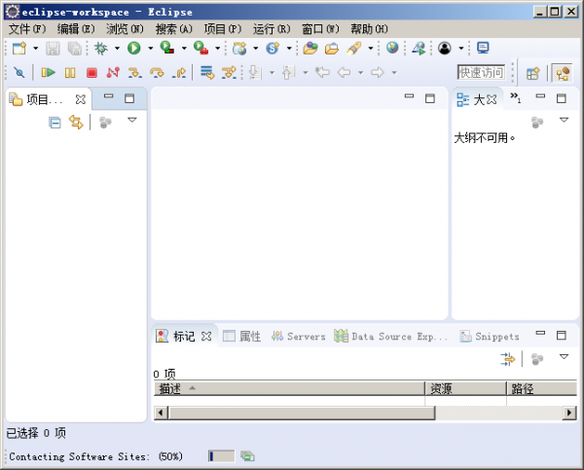Toggle Link with Editor in project explorer

click(x=76, y=123)
